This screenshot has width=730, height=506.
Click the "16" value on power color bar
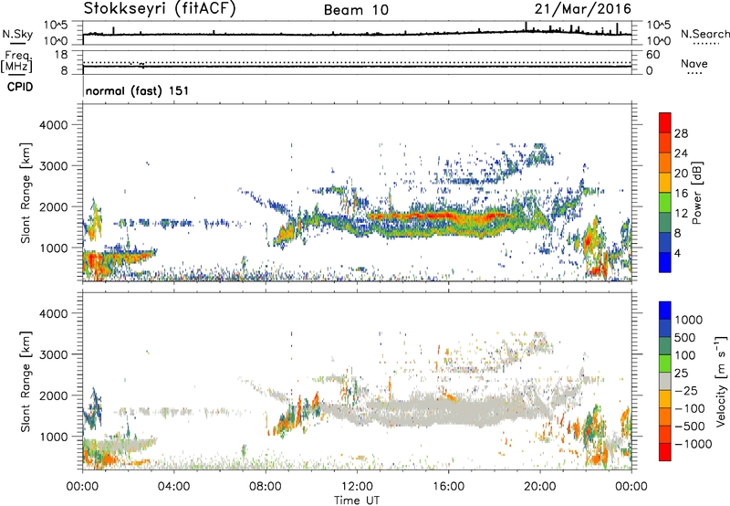(x=681, y=194)
